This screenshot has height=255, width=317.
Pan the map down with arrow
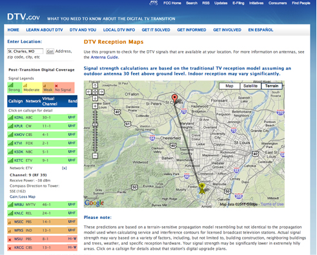click(x=95, y=99)
